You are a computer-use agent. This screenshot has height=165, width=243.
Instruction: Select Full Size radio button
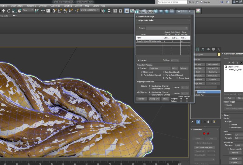pos(164,78)
